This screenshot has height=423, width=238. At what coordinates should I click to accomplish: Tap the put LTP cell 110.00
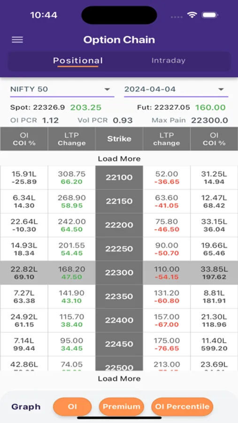click(167, 273)
